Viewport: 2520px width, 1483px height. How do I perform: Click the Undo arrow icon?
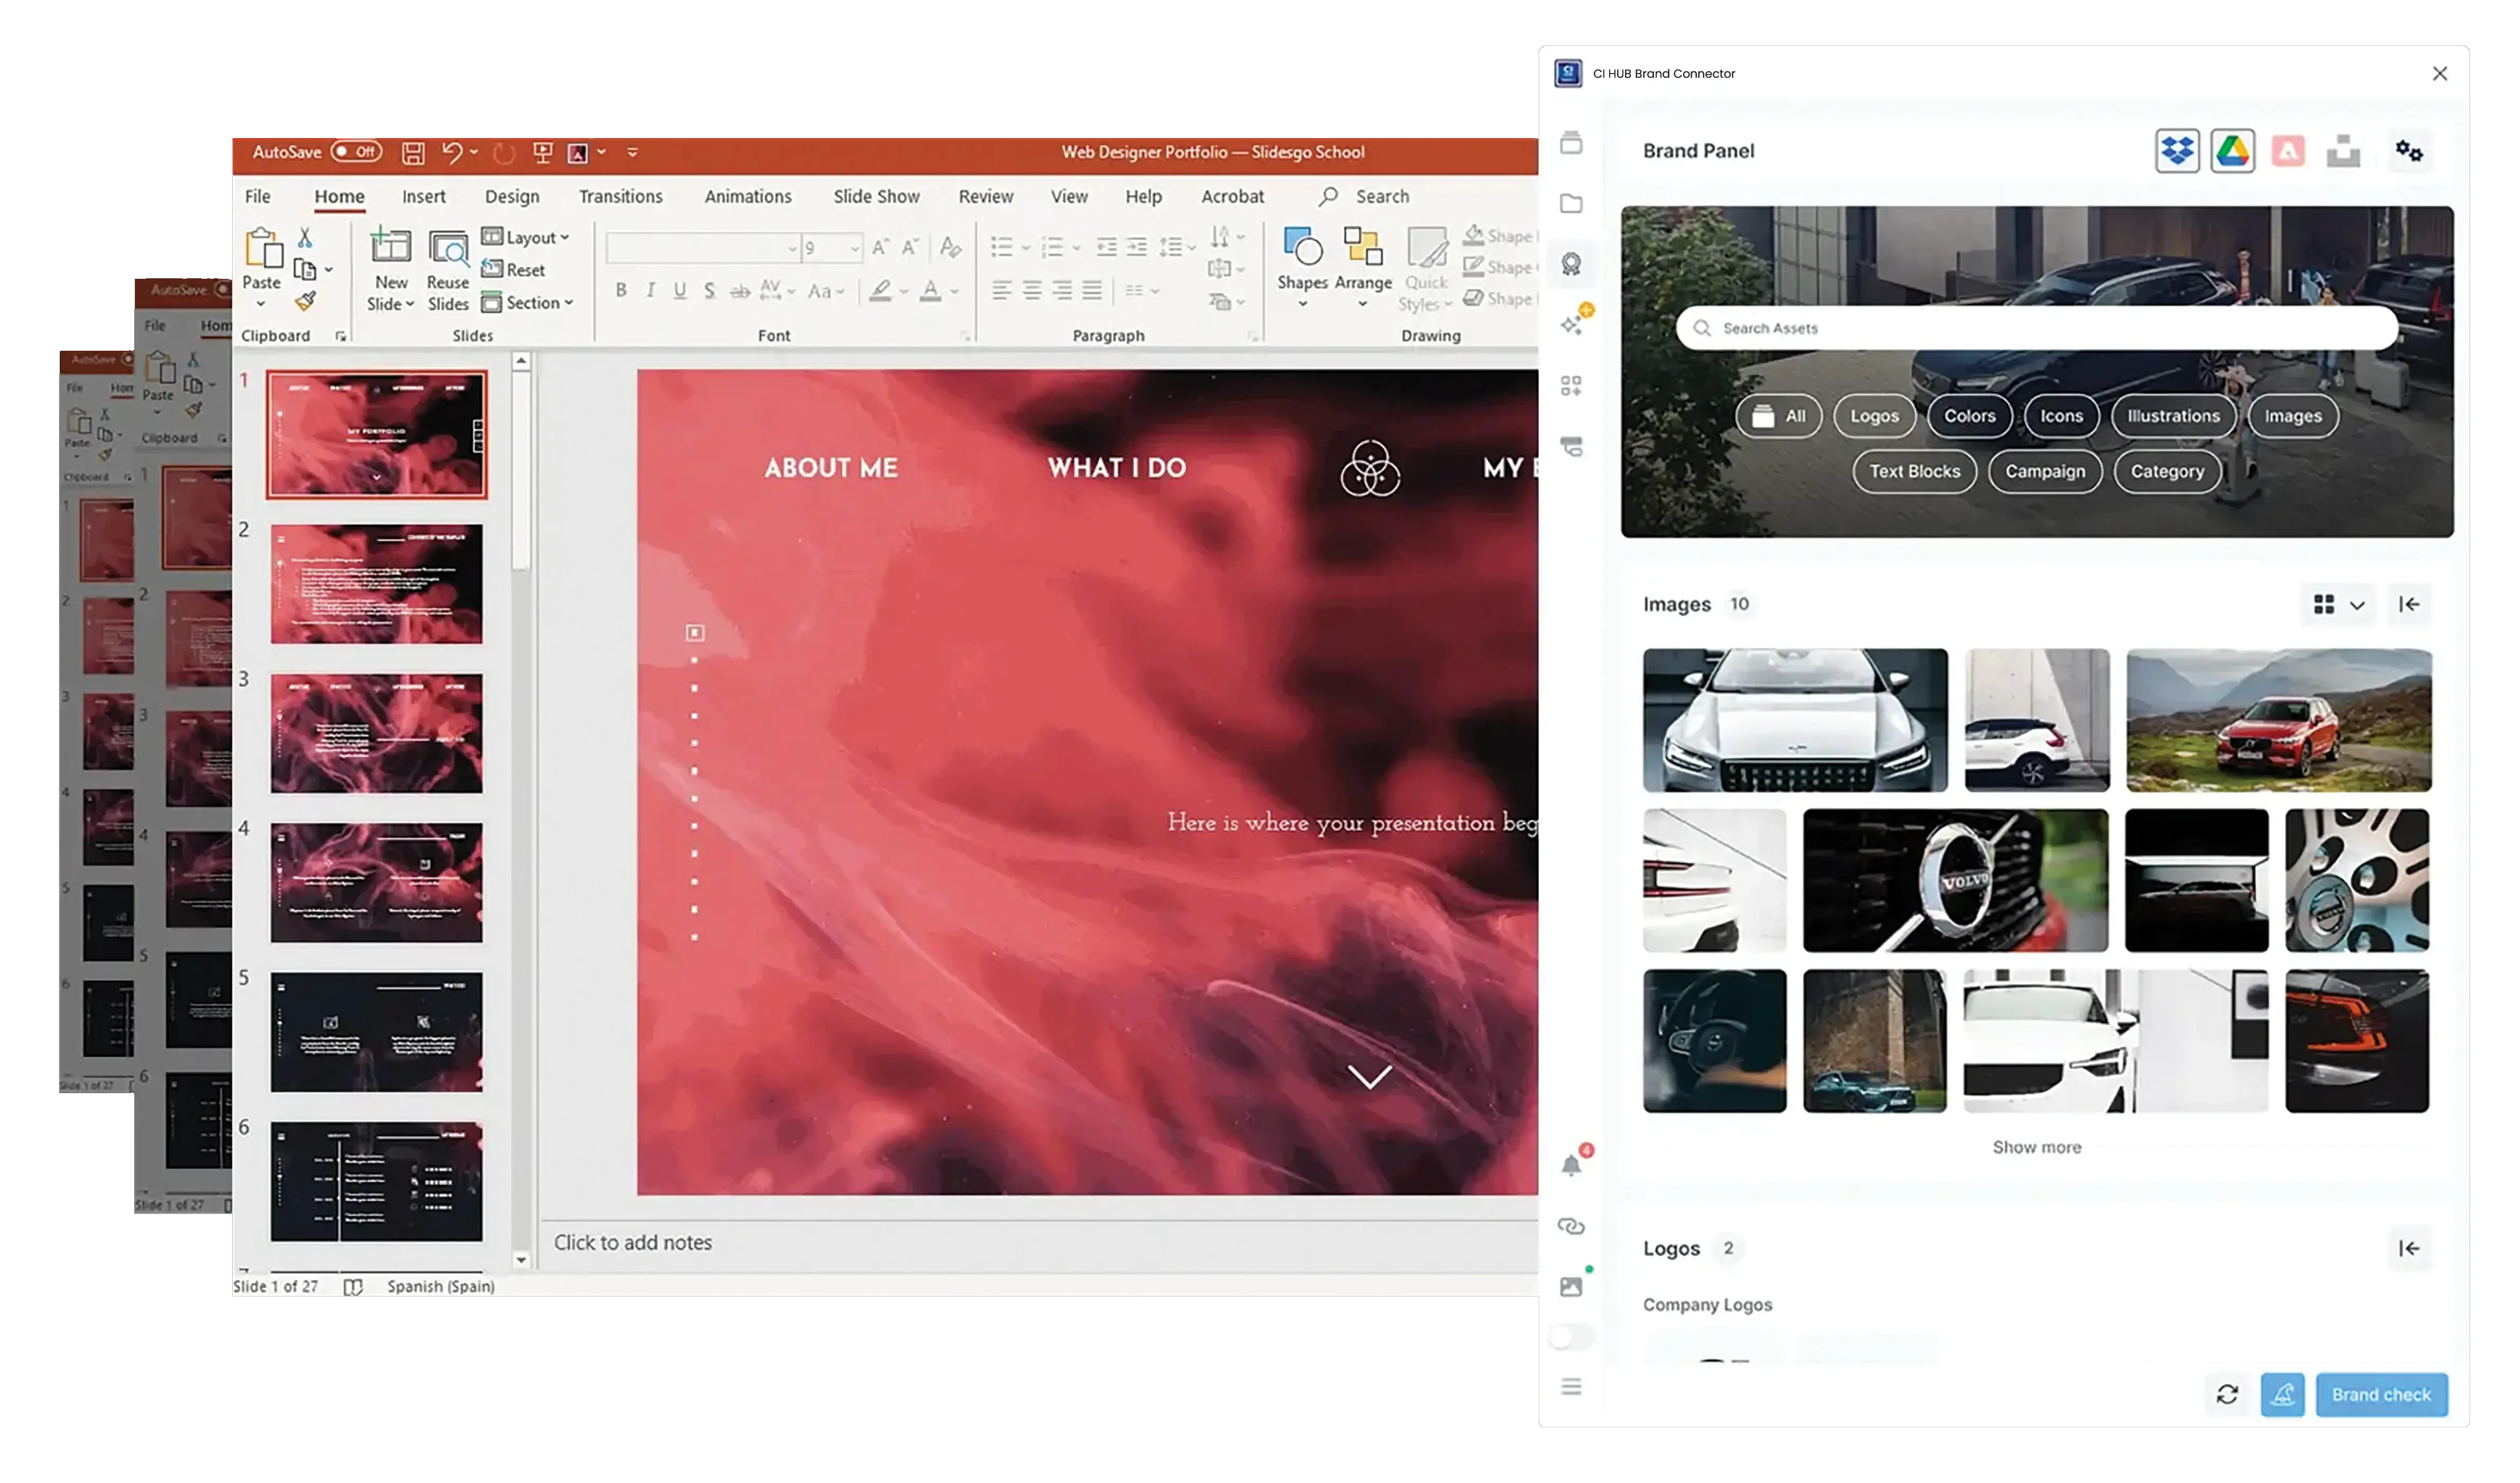click(x=452, y=153)
